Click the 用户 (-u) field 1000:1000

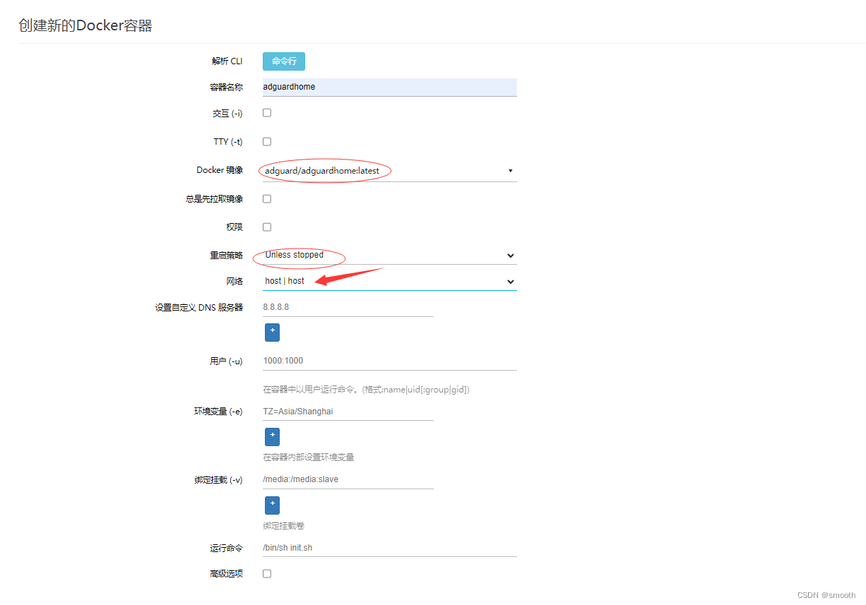(x=389, y=361)
